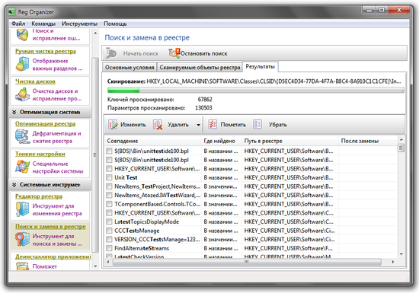This screenshot has height=293, width=419.
Task: Click the Редактор реестра icon
Action: tap(22, 209)
